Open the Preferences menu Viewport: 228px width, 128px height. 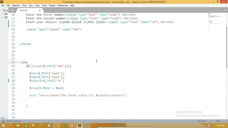click(x=63, y=6)
